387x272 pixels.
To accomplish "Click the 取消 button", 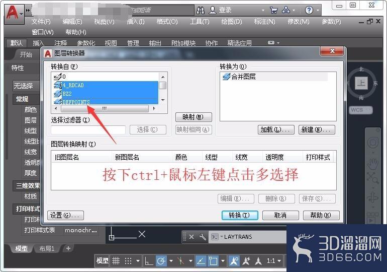I will pyautogui.click(x=280, y=215).
